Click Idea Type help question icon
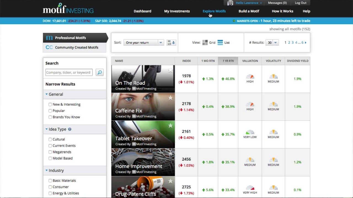The width and height of the screenshot is (353, 198). click(70, 129)
